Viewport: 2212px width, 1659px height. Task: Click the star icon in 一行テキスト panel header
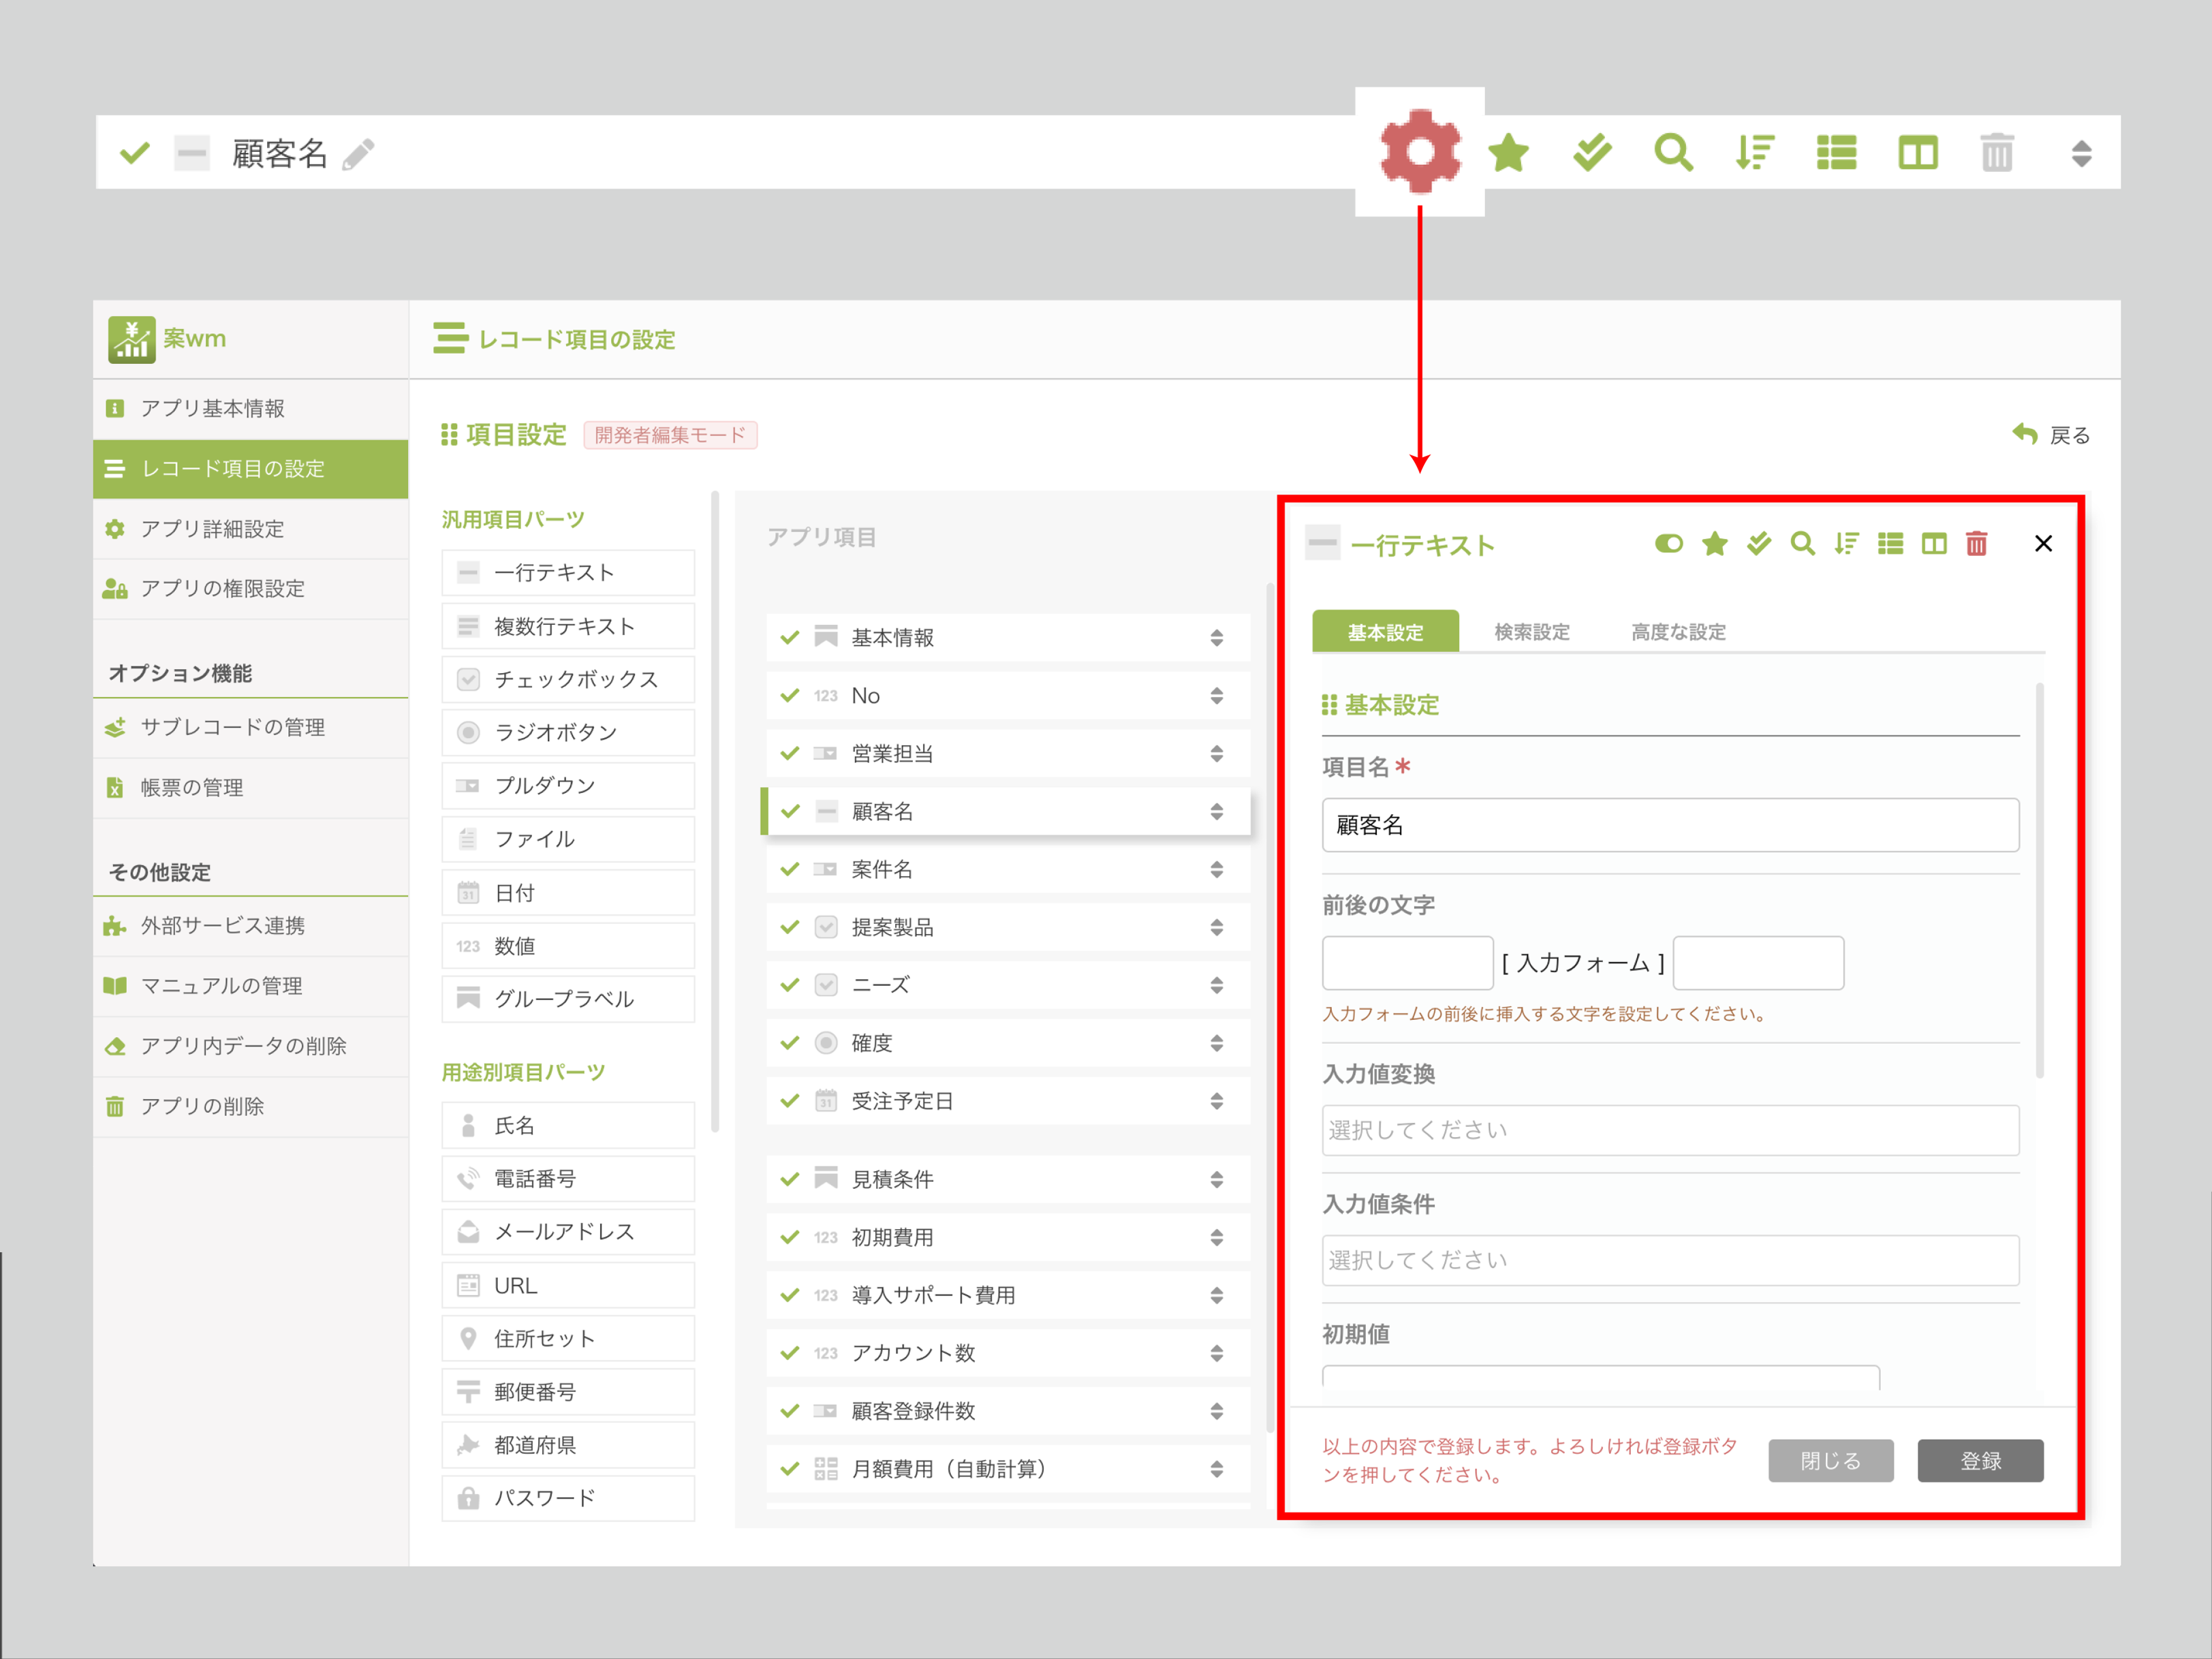click(1714, 543)
